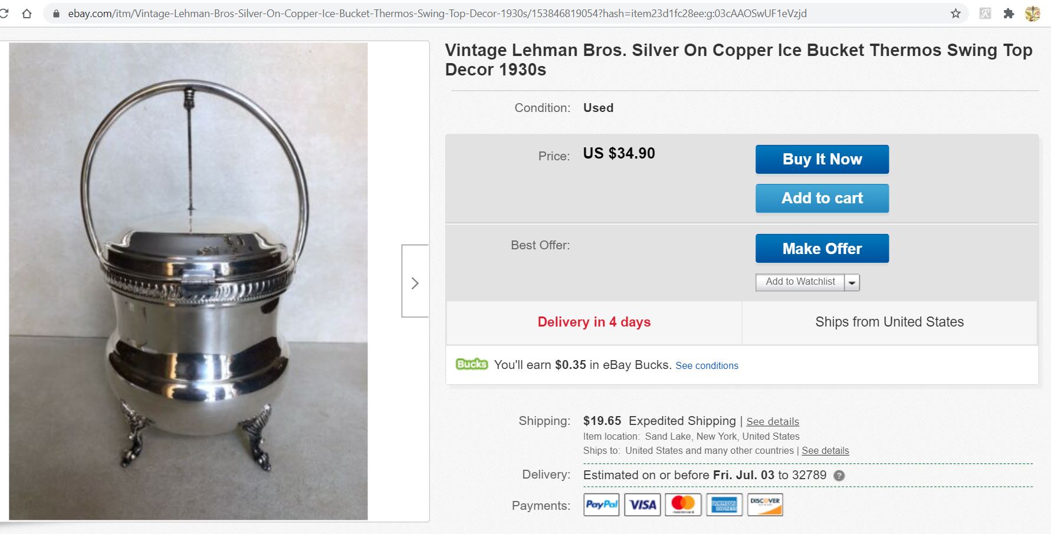Click the Add to Watchlist button

click(x=800, y=282)
